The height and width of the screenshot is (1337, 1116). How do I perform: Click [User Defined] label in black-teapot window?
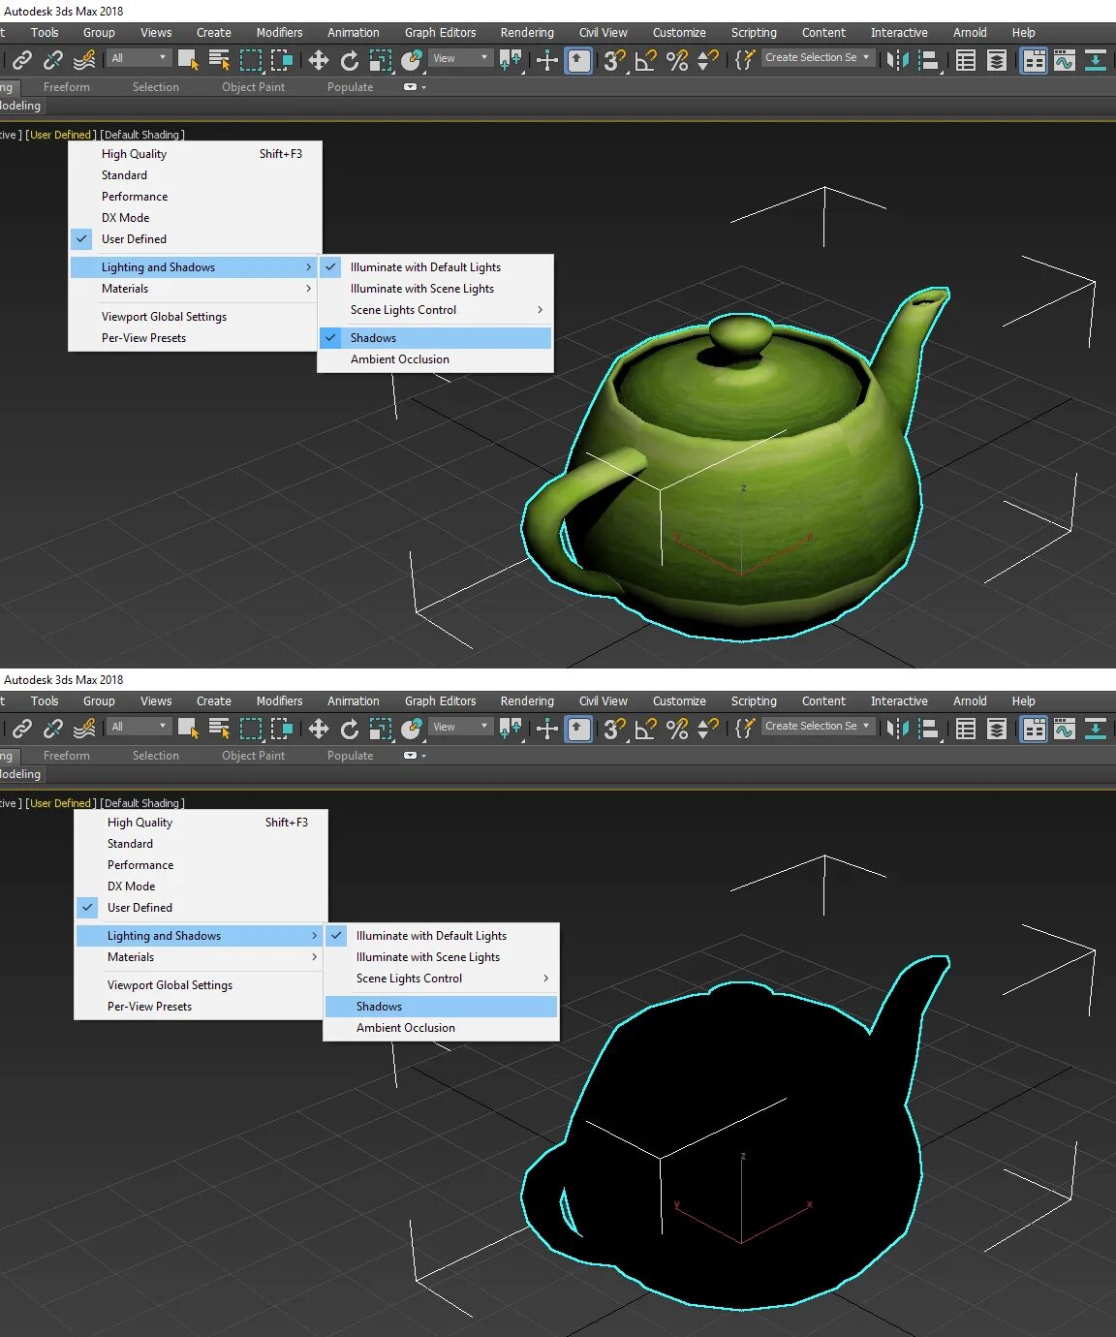(61, 803)
